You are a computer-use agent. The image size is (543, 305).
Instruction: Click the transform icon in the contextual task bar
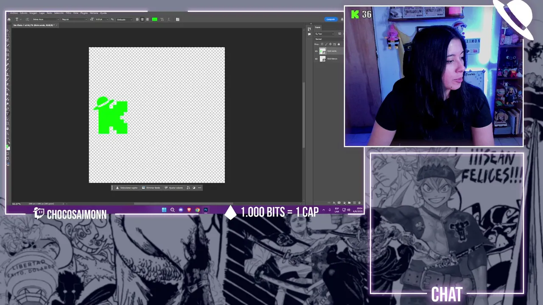(188, 188)
